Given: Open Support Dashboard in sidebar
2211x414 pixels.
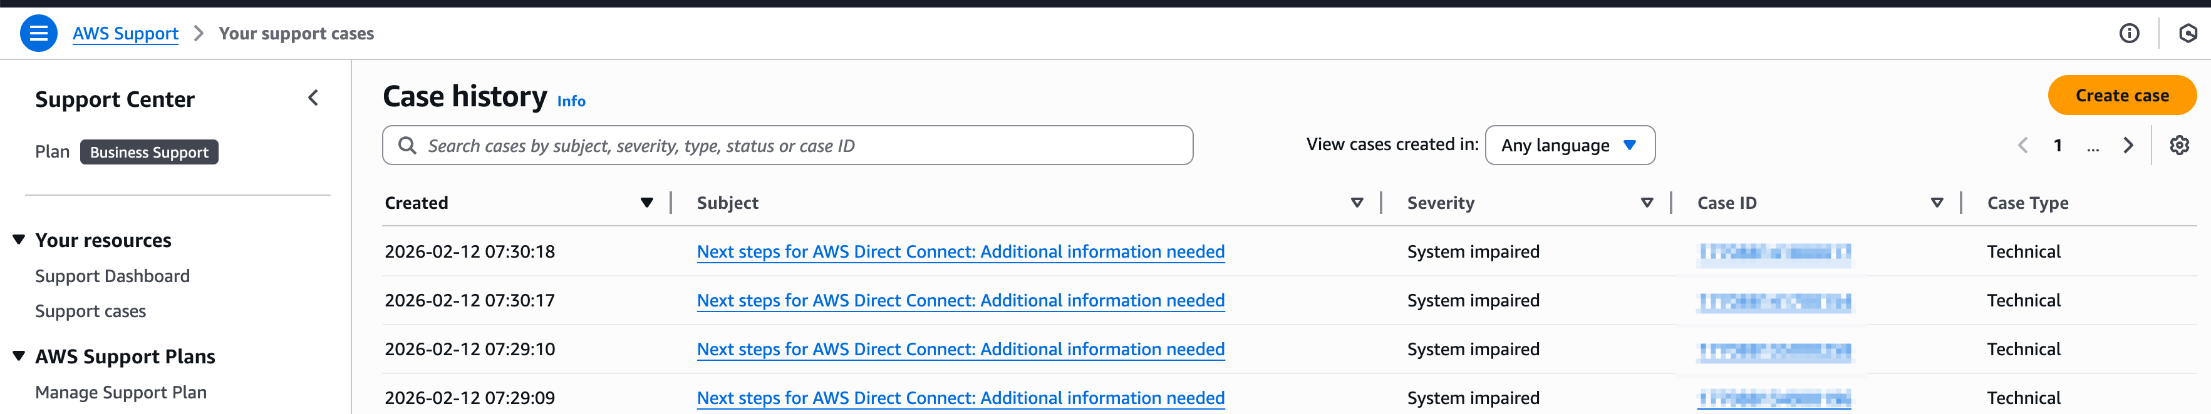Looking at the screenshot, I should pyautogui.click(x=113, y=276).
